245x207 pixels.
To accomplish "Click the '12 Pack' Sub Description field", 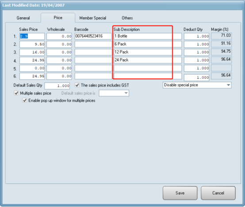I will (x=148, y=52).
